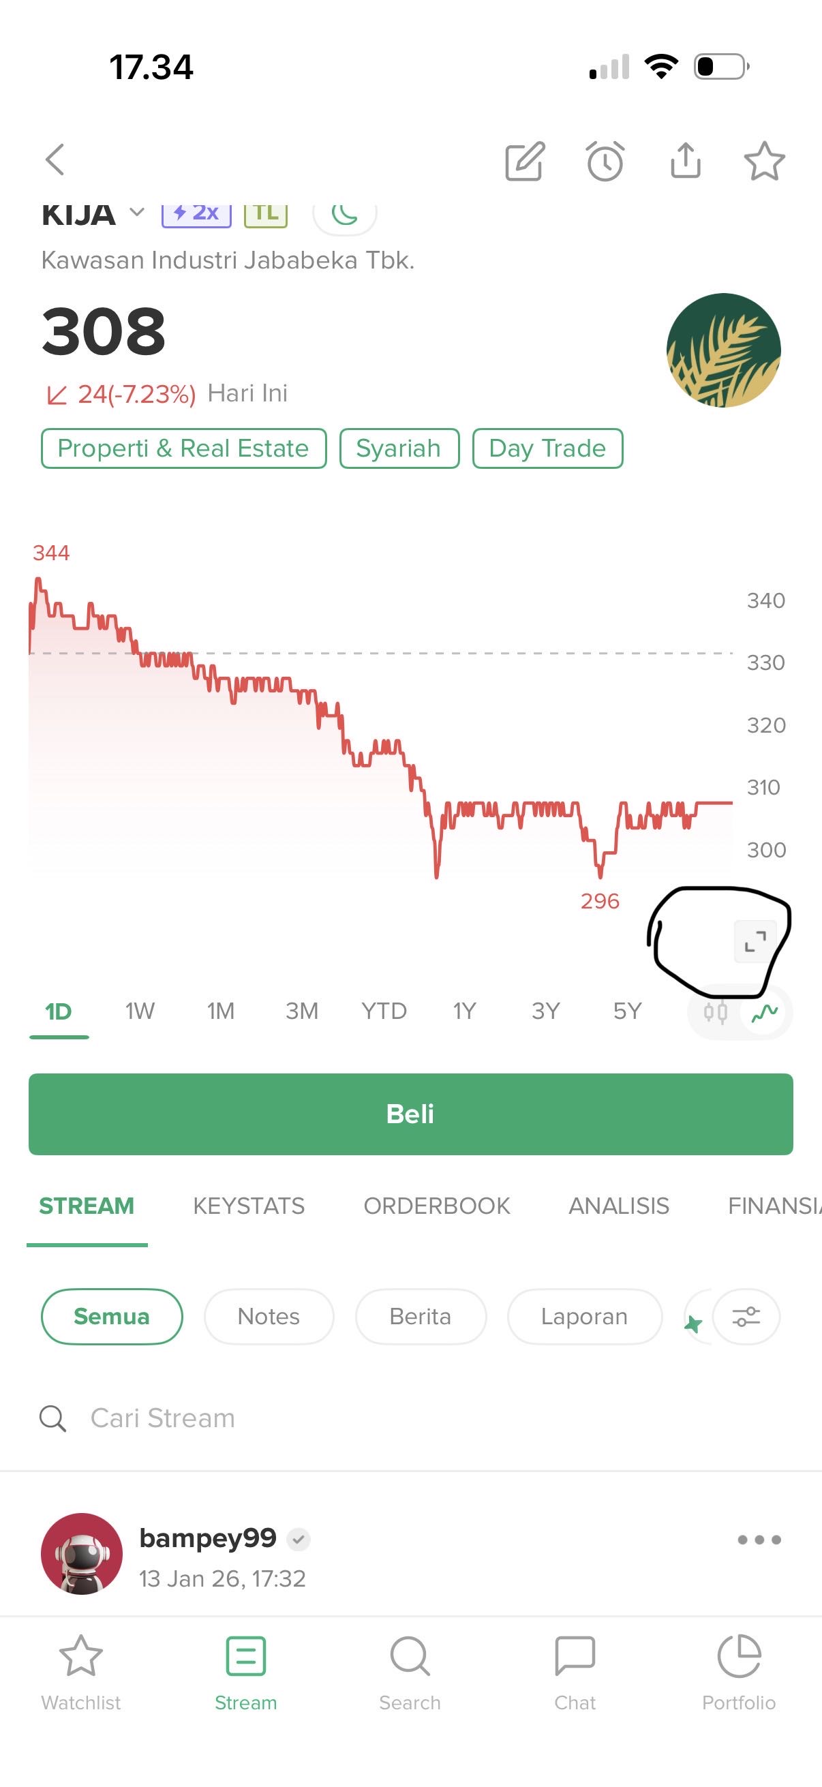Add KIJA to watchlist with star icon
This screenshot has width=822, height=1787.
click(x=765, y=162)
